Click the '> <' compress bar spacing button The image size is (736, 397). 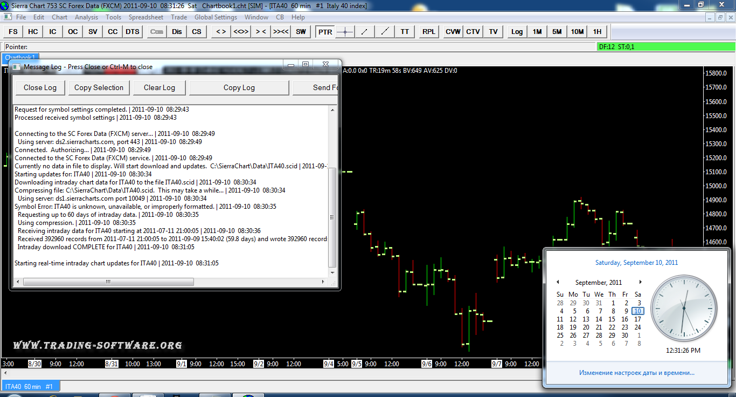(x=261, y=32)
